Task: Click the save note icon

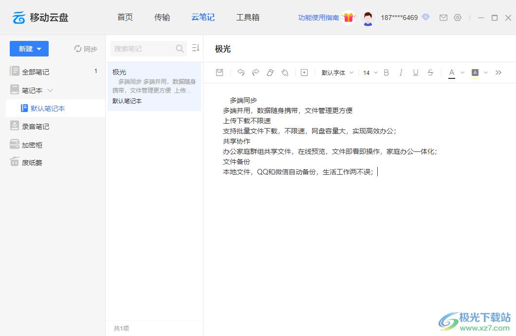Action: (x=220, y=73)
